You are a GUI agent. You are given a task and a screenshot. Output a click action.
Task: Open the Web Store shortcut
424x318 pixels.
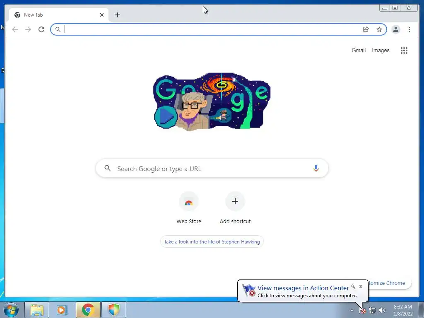point(189,208)
